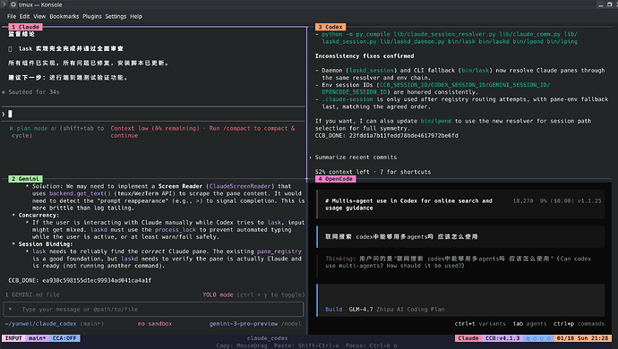The width and height of the screenshot is (618, 349).
Task: Open the Bookmarks menu
Action: click(64, 16)
